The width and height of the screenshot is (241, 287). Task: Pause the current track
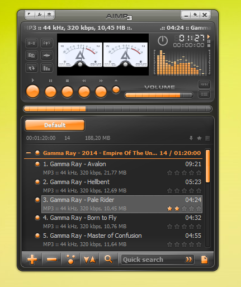point(50,92)
